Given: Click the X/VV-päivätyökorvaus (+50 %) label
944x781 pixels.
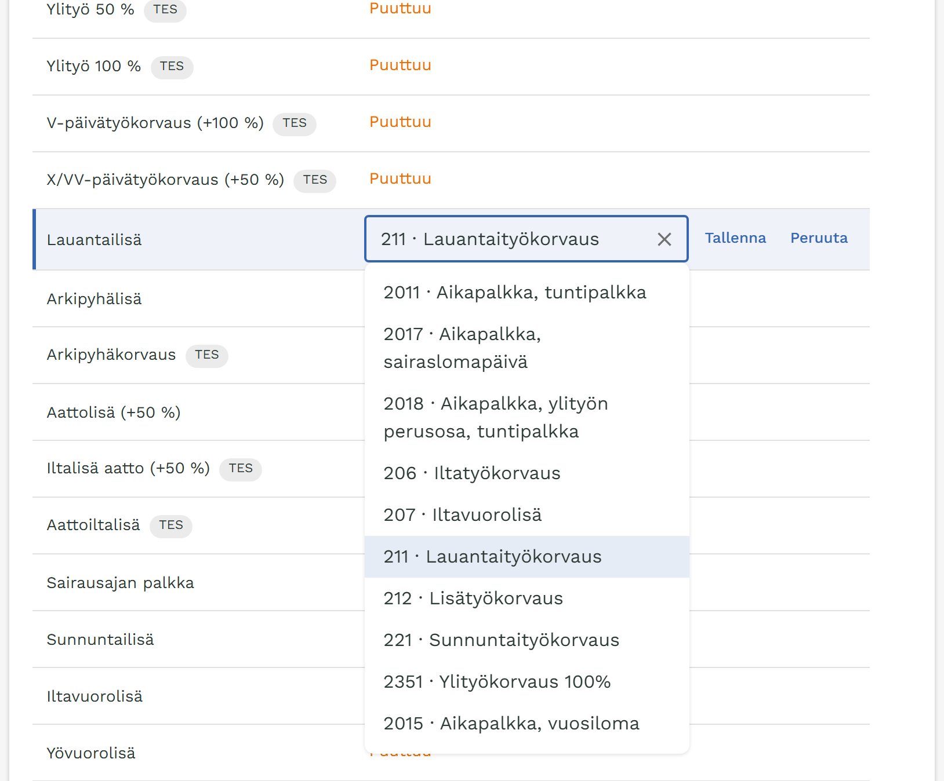Looking at the screenshot, I should [x=166, y=180].
